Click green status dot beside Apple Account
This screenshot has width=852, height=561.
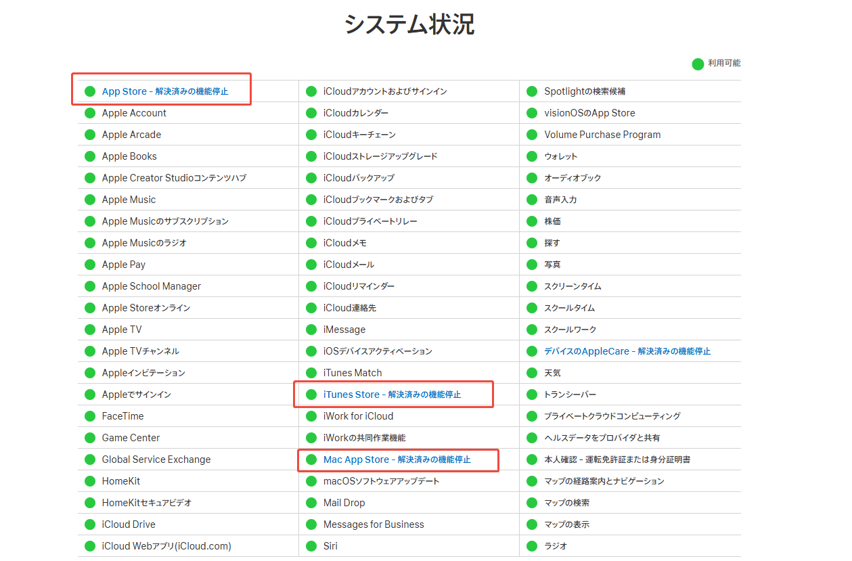(90, 113)
